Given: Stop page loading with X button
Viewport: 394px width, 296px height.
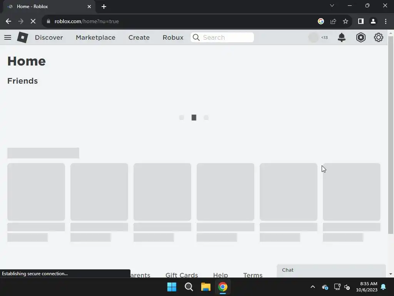Looking at the screenshot, I should point(33,22).
